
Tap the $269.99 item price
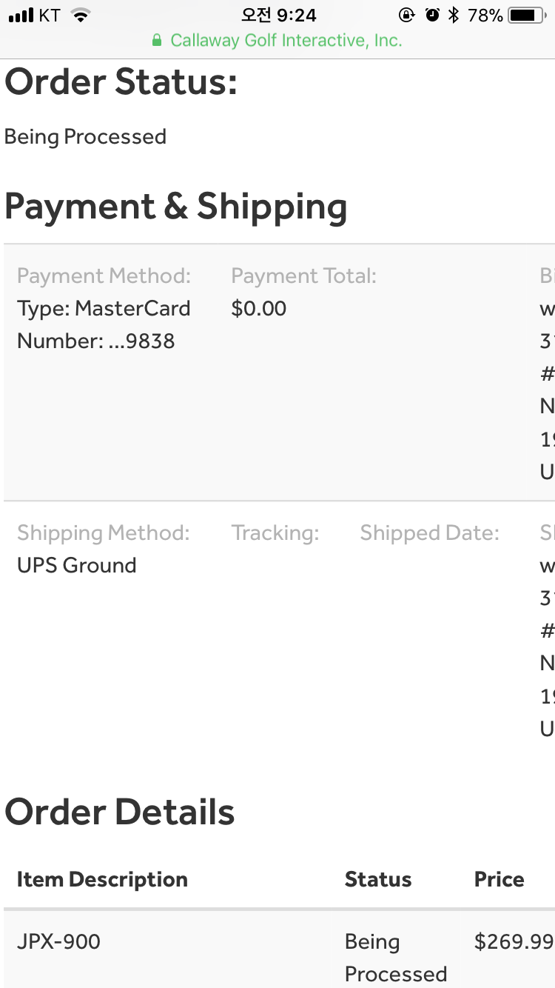[514, 942]
